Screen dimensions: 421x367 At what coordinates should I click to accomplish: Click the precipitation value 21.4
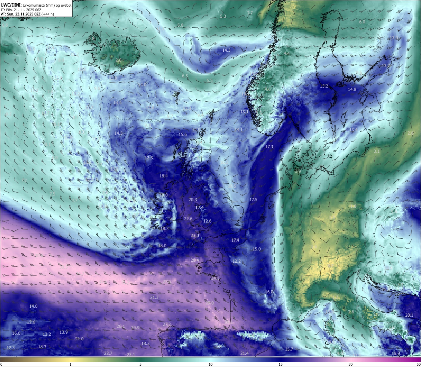(244, 353)
